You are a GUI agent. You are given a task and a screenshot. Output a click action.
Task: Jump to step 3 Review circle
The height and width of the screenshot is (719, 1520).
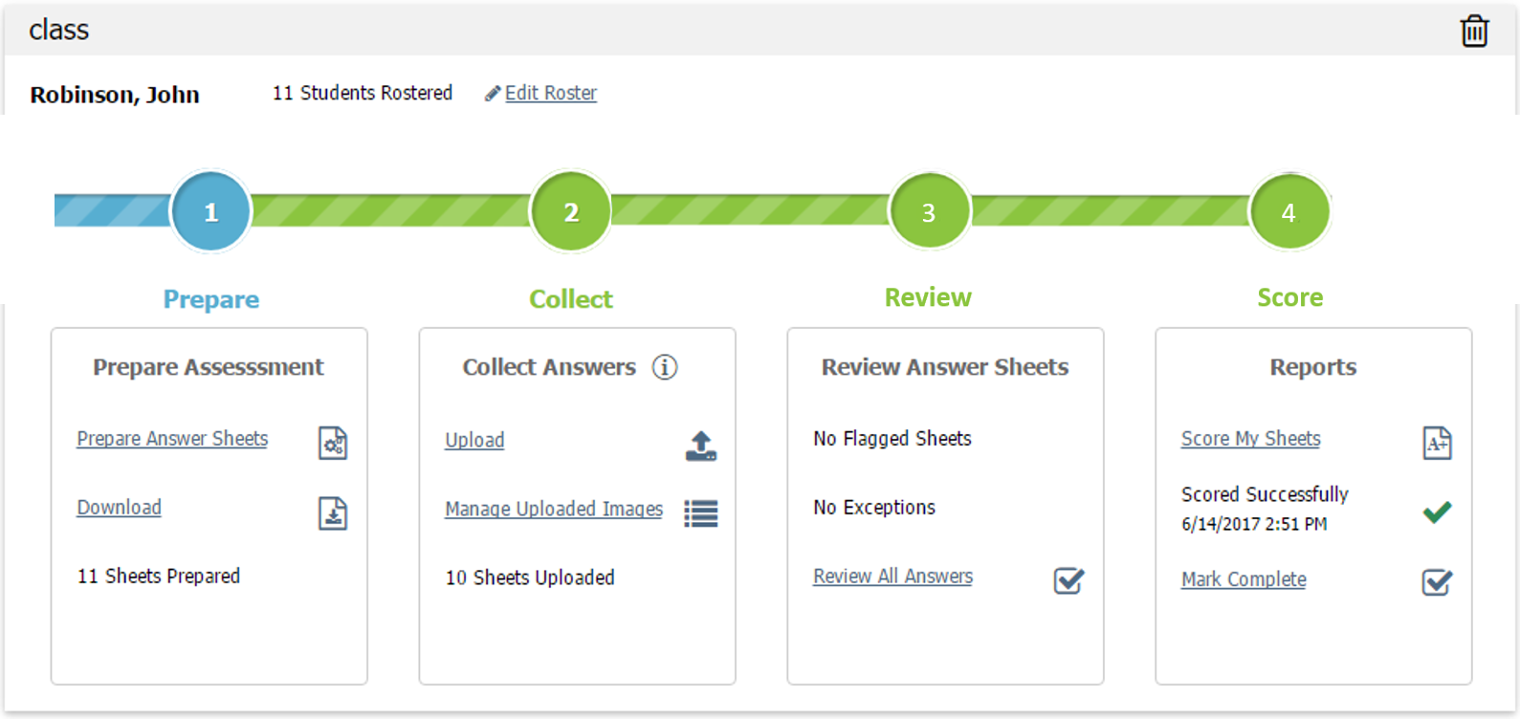coord(929,211)
